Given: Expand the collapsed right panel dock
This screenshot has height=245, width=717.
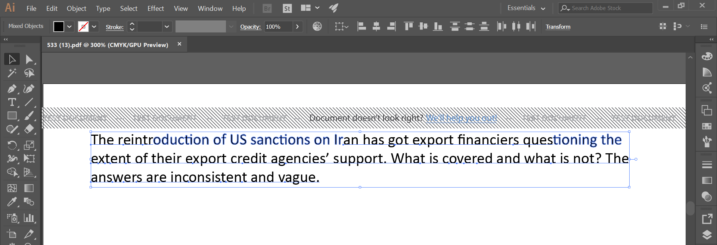Looking at the screenshot, I should point(711,39).
